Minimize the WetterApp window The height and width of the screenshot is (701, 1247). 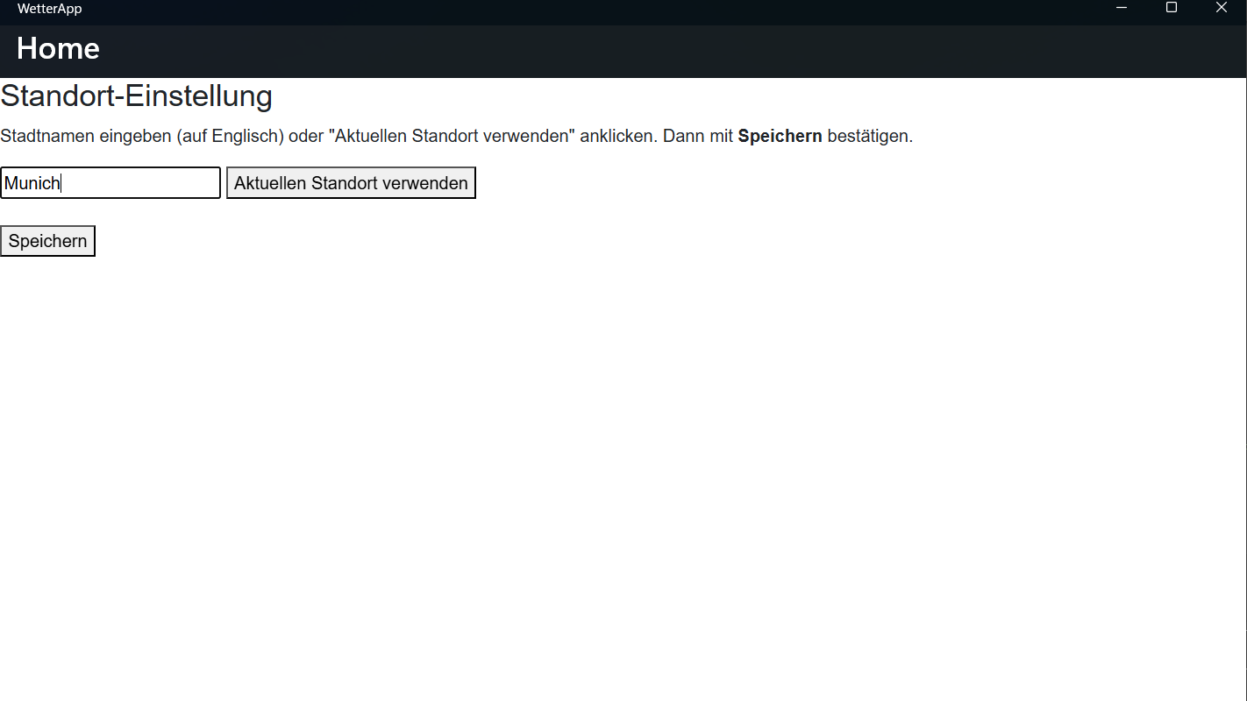click(x=1121, y=8)
